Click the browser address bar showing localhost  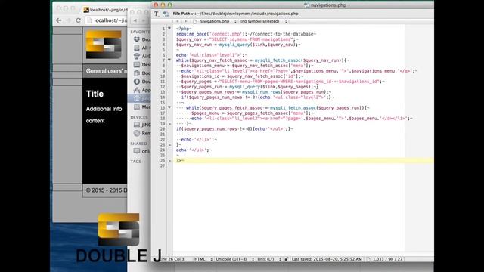click(x=107, y=20)
